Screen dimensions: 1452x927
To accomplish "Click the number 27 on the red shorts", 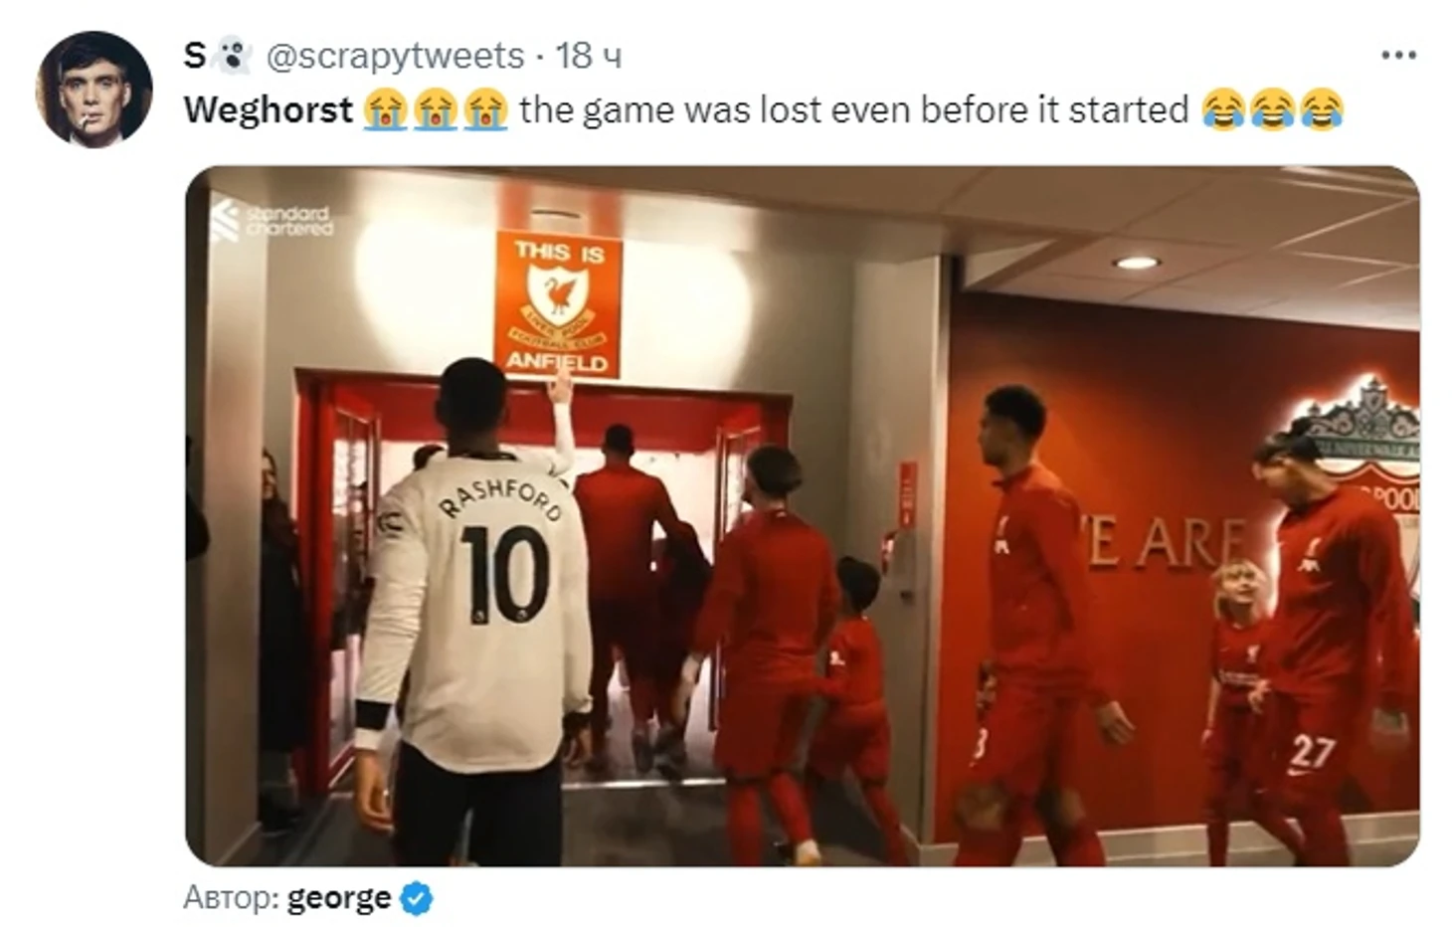I will [x=1311, y=752].
